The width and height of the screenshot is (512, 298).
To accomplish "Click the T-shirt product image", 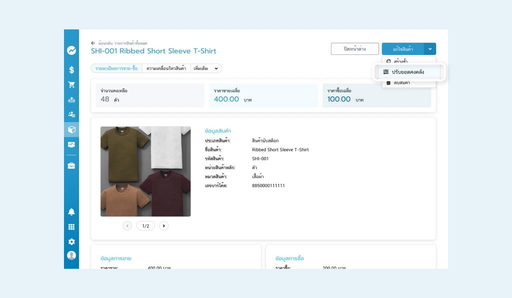I will click(145, 171).
